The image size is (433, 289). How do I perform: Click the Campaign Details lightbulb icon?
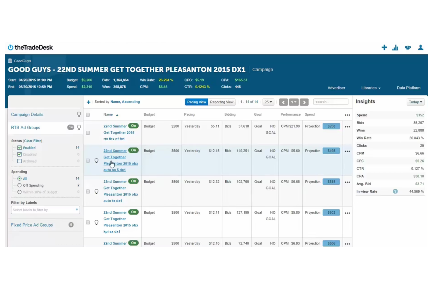coord(79,114)
